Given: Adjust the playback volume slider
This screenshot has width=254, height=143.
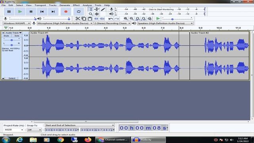Looking at the screenshot, I should pyautogui.click(x=57, y=19).
